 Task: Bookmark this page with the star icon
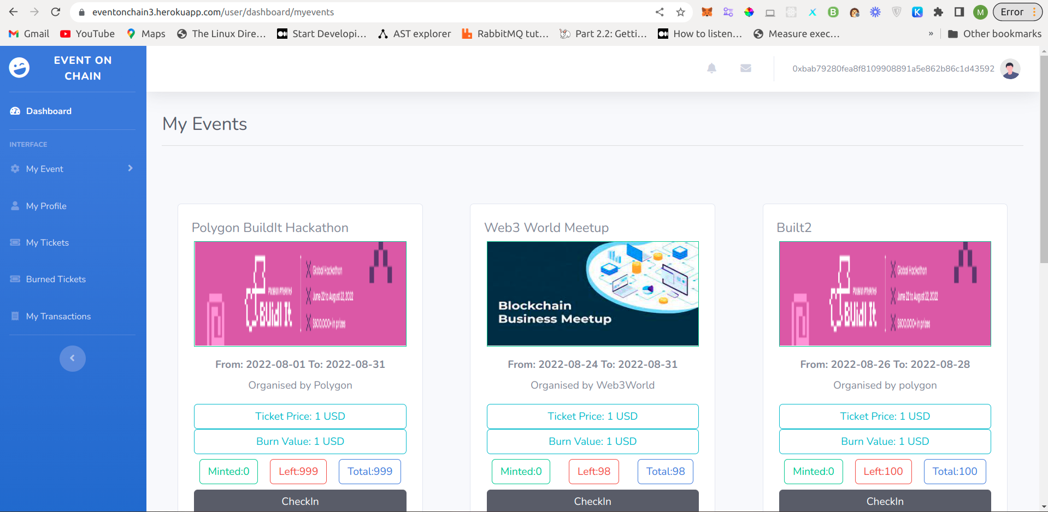[680, 12]
